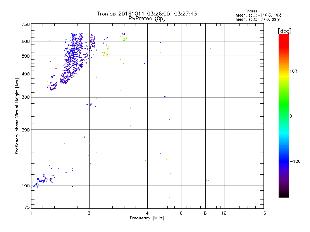Click the y-axis '400' tick label
The width and height of the screenshot is (310, 232).
pyautogui.click(x=26, y=74)
